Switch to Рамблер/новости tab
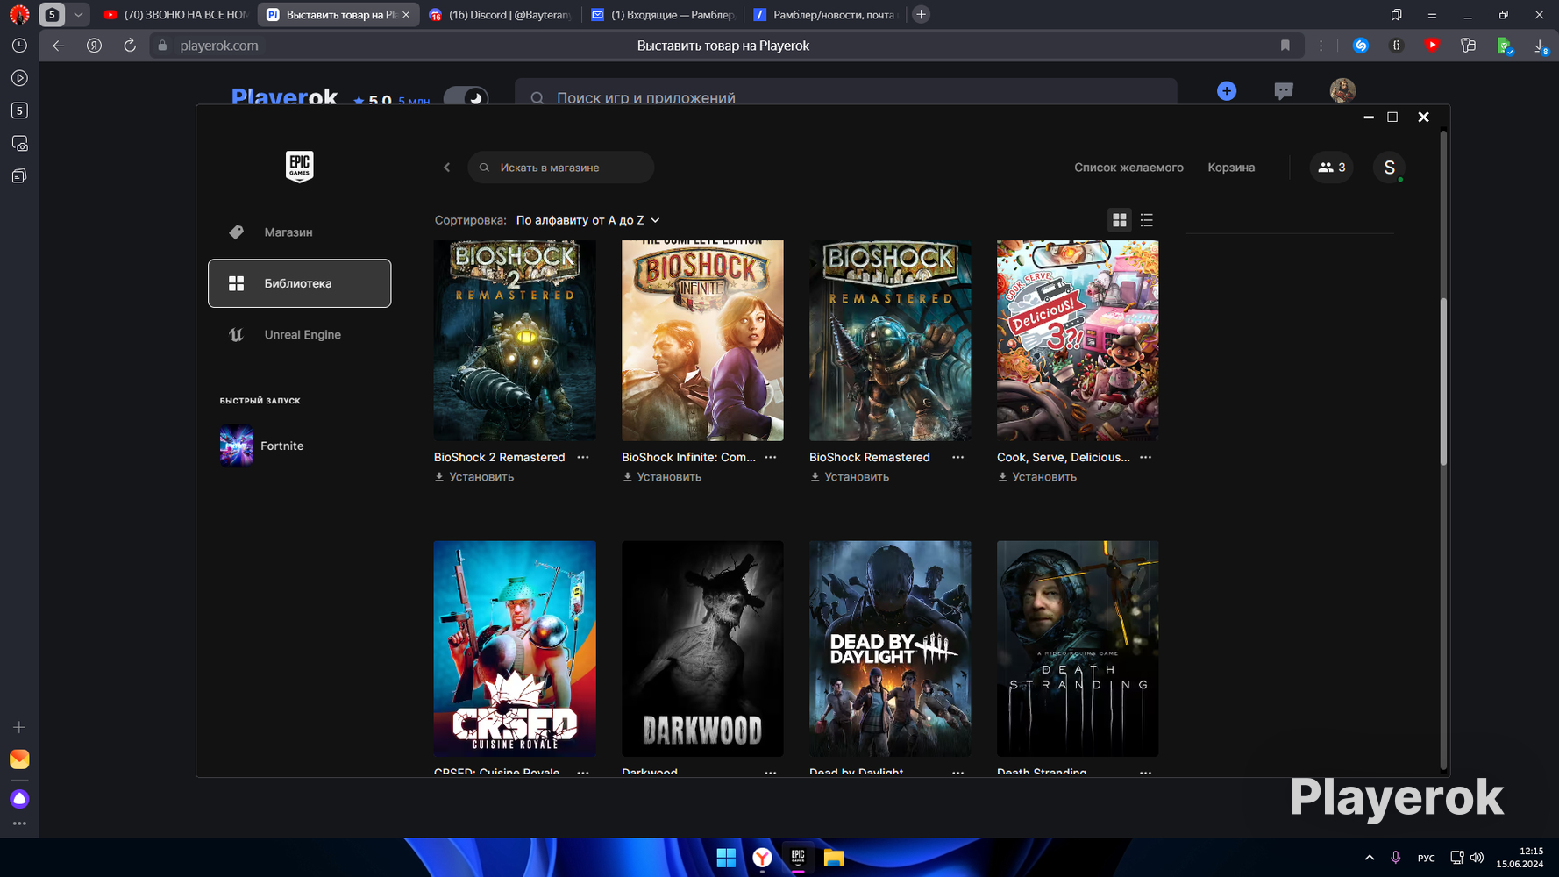The height and width of the screenshot is (877, 1559). tap(825, 15)
